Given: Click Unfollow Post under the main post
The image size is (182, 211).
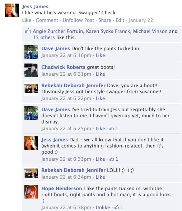Looking at the screenshot, I should click(78, 20).
